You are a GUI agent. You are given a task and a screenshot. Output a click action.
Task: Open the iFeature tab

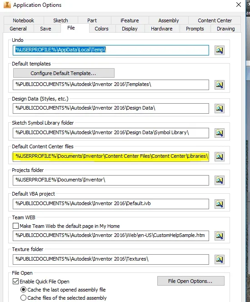pos(130,20)
